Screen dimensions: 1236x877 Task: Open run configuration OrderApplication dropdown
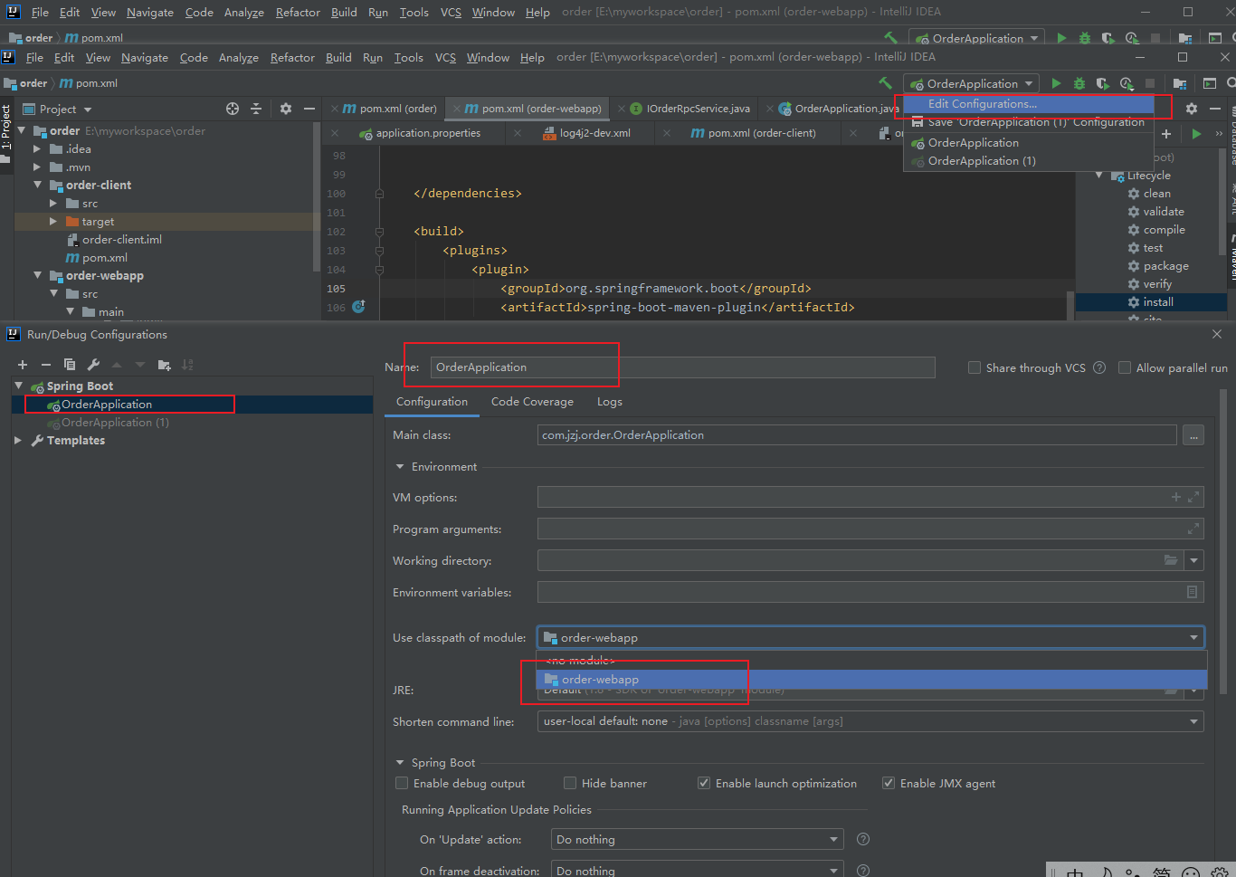pyautogui.click(x=973, y=83)
